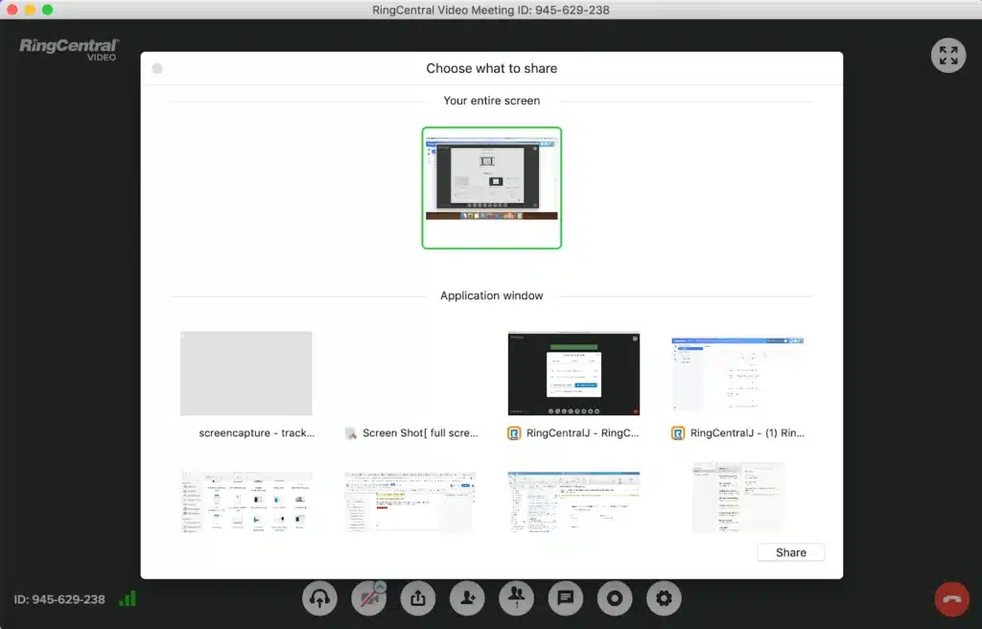Invite a new participant

(x=467, y=598)
